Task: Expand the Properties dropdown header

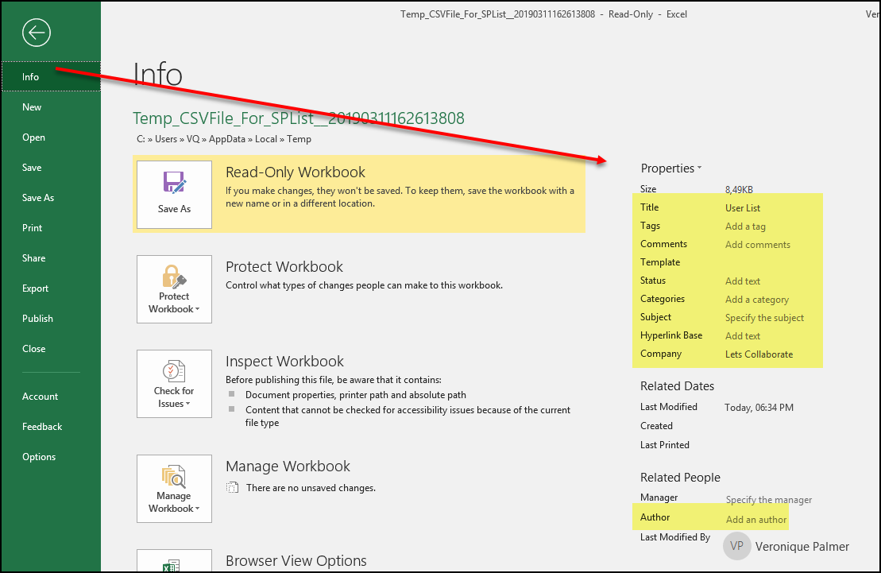Action: tap(671, 168)
